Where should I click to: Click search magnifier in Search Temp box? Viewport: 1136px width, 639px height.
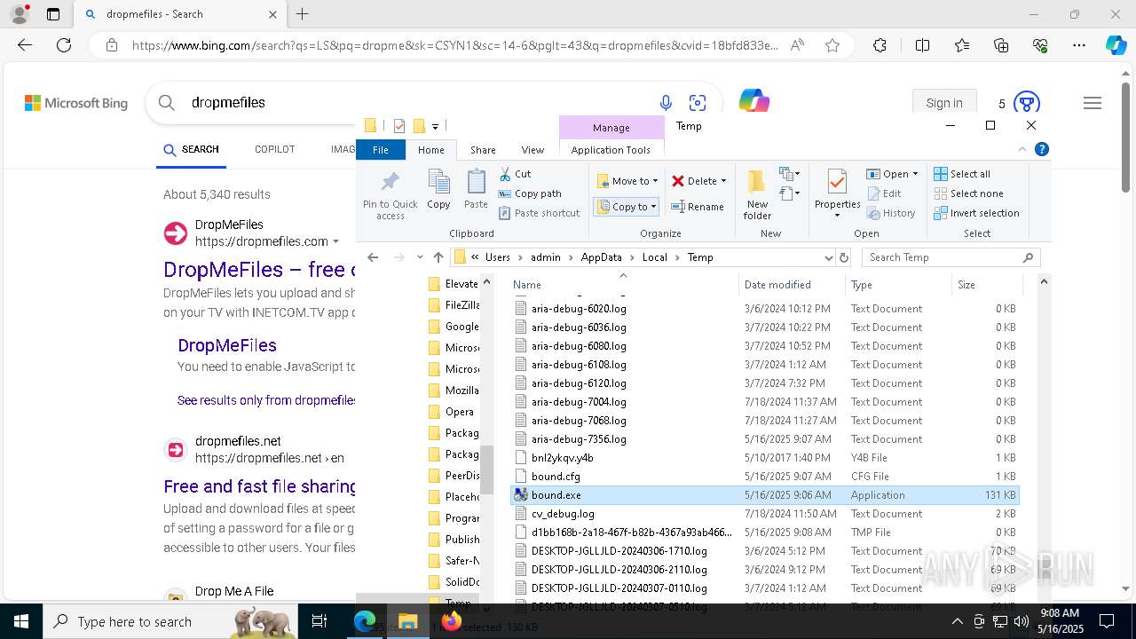tap(1028, 257)
